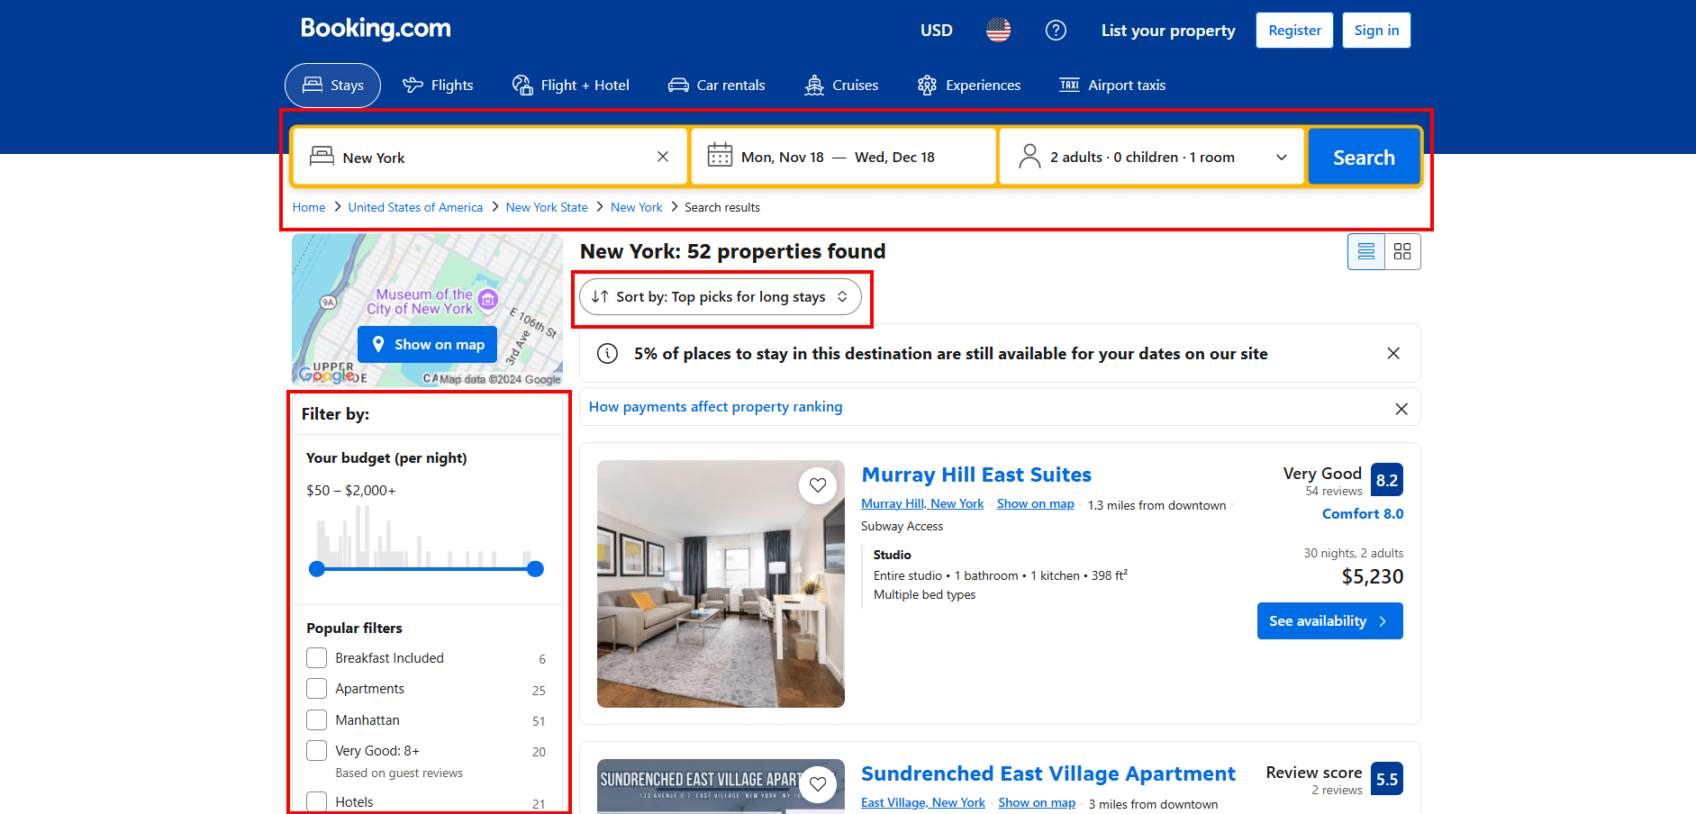Viewport: 1696px width, 814px height.
Task: Open the help question mark menu
Action: (1056, 30)
